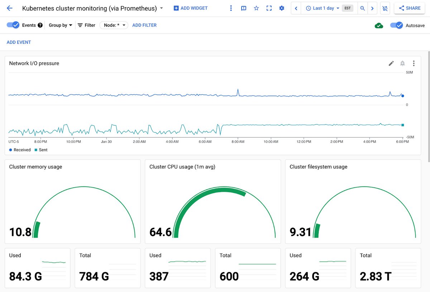Star this dashboard as favorite
430x292 pixels.
pos(256,8)
